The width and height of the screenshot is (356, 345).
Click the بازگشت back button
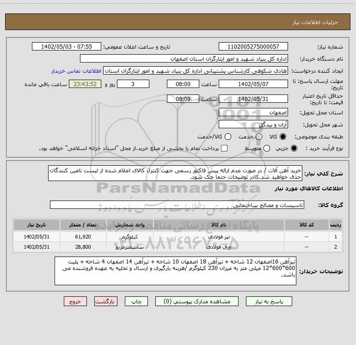click(x=106, y=301)
